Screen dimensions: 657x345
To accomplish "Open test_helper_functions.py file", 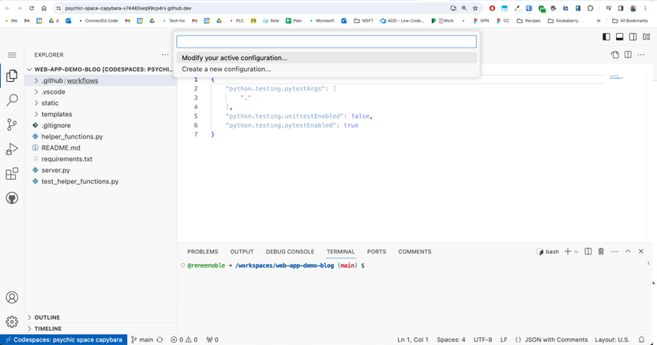I will click(100, 181).
